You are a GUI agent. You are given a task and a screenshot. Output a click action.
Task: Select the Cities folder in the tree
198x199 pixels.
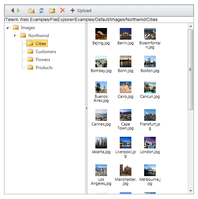pyautogui.click(x=37, y=43)
